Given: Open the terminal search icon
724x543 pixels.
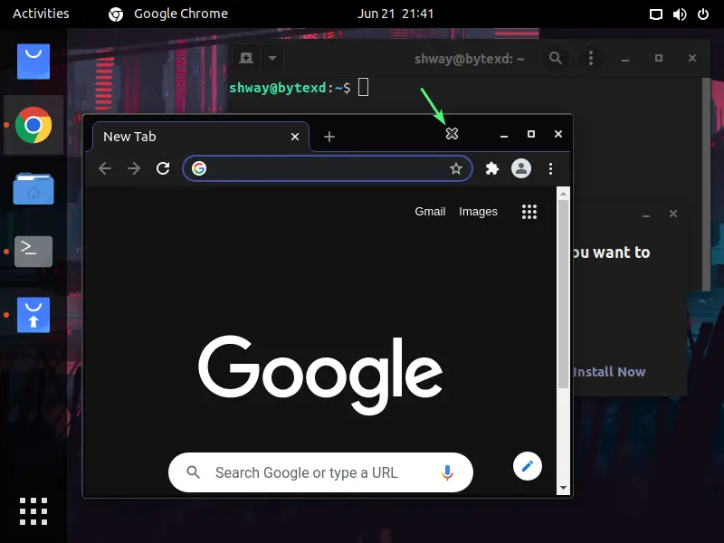Looking at the screenshot, I should click(556, 58).
